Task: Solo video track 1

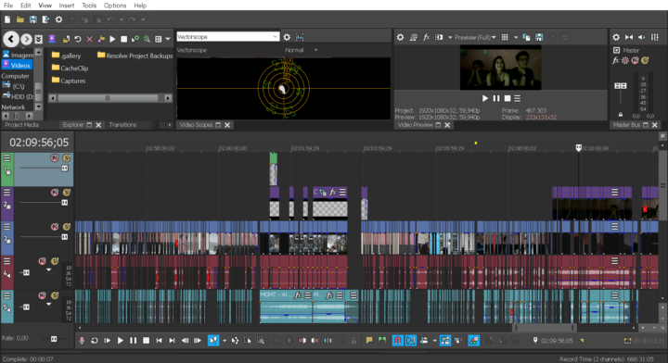Action: (67, 158)
